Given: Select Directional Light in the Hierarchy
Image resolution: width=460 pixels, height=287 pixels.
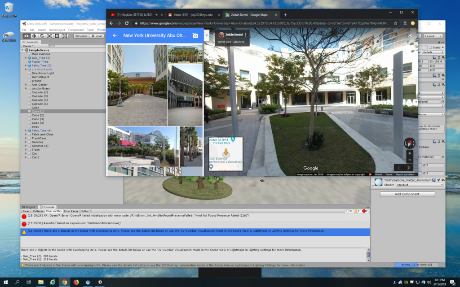Looking at the screenshot, I should click(x=43, y=73).
